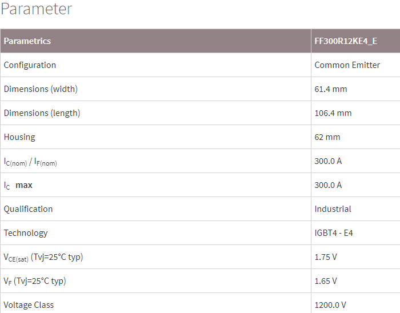The image size is (400, 313).
Task: Select the Industrial qualification value
Action: [333, 209]
